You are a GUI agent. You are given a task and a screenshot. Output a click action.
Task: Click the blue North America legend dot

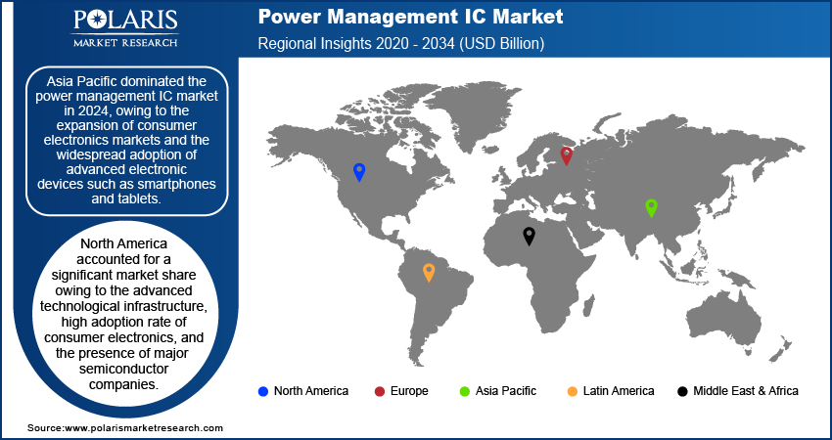(x=262, y=392)
